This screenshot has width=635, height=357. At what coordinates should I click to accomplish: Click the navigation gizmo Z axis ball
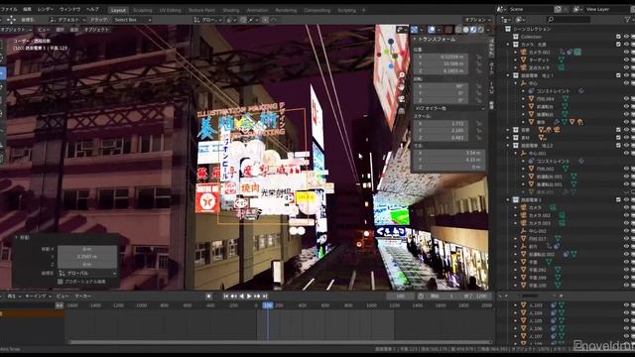click(x=391, y=42)
